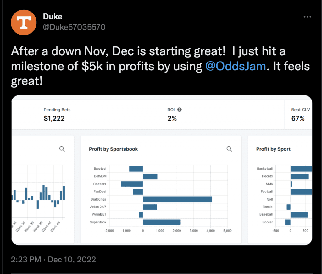Viewport: 322px width, 274px height.
Task: Select the Baseball bar in Profit by Sport
Action: (x=299, y=215)
